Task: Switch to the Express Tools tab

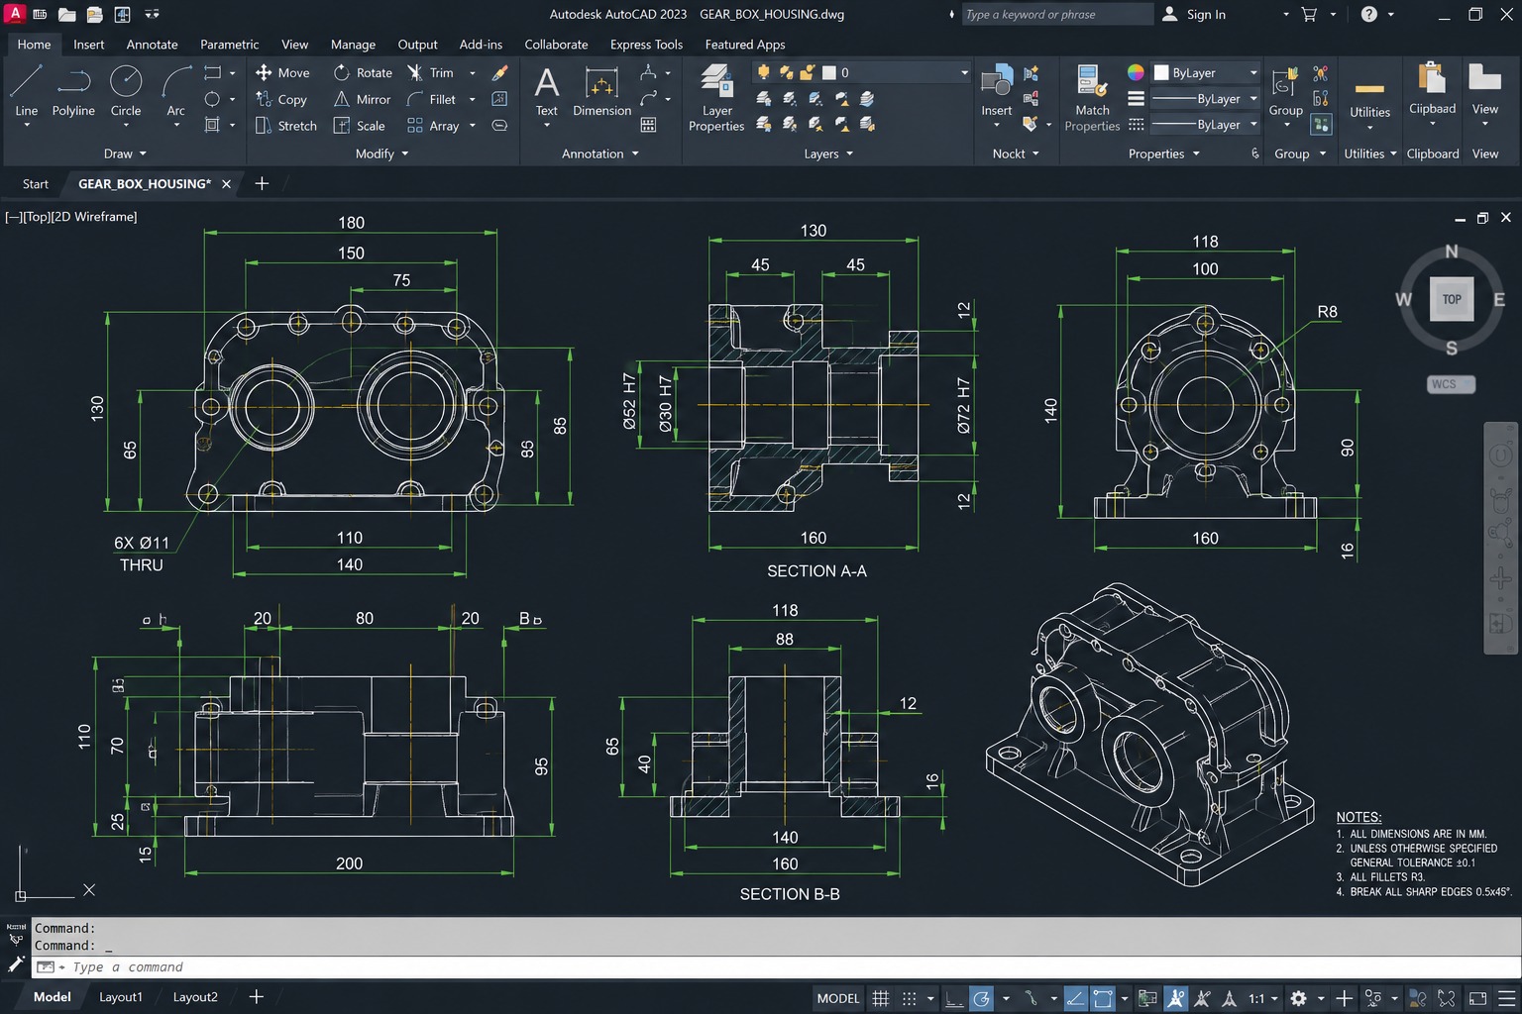Action: click(646, 45)
